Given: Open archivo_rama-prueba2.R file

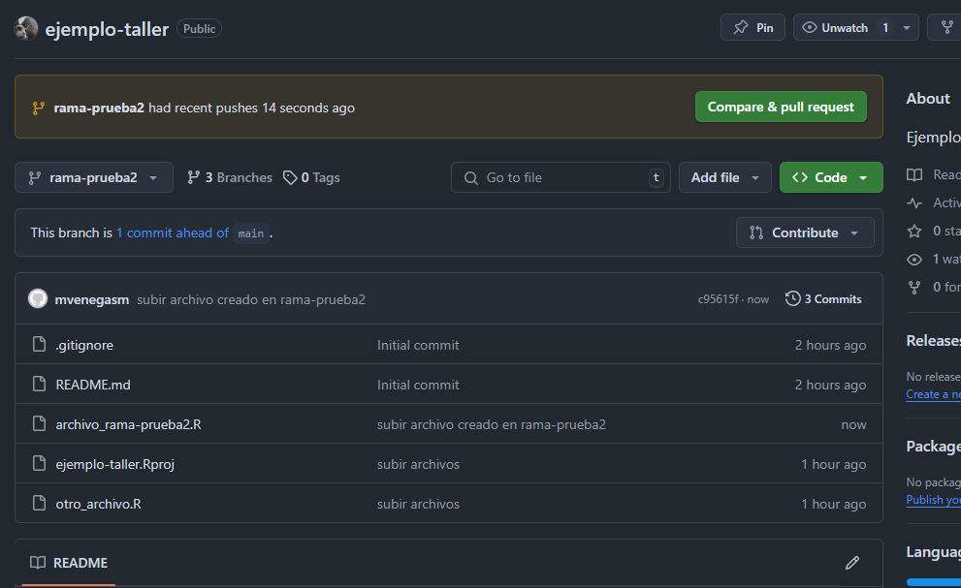Looking at the screenshot, I should (x=128, y=424).
